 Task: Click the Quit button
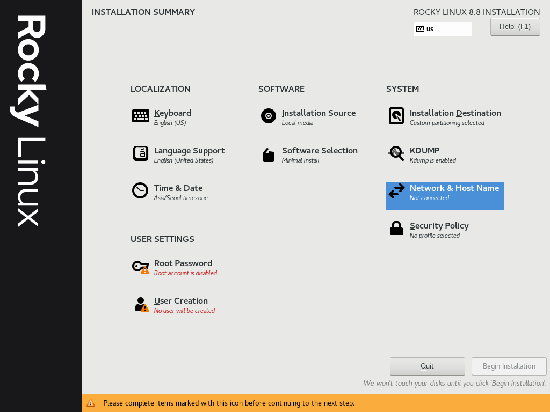click(427, 366)
